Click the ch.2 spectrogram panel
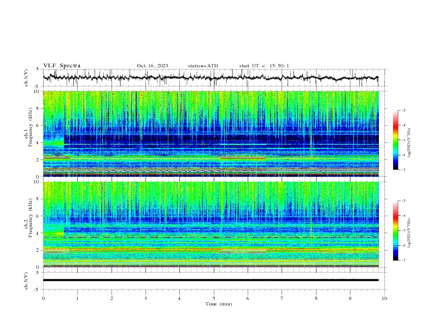The height and width of the screenshot is (335, 433). coord(211,224)
